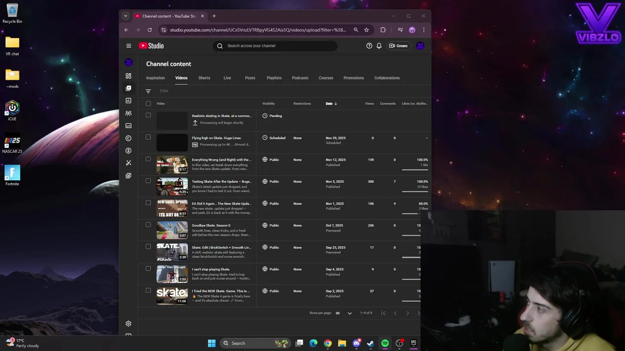This screenshot has width=625, height=351.
Task: Open Analytics icon in the sidebar
Action: click(x=128, y=101)
